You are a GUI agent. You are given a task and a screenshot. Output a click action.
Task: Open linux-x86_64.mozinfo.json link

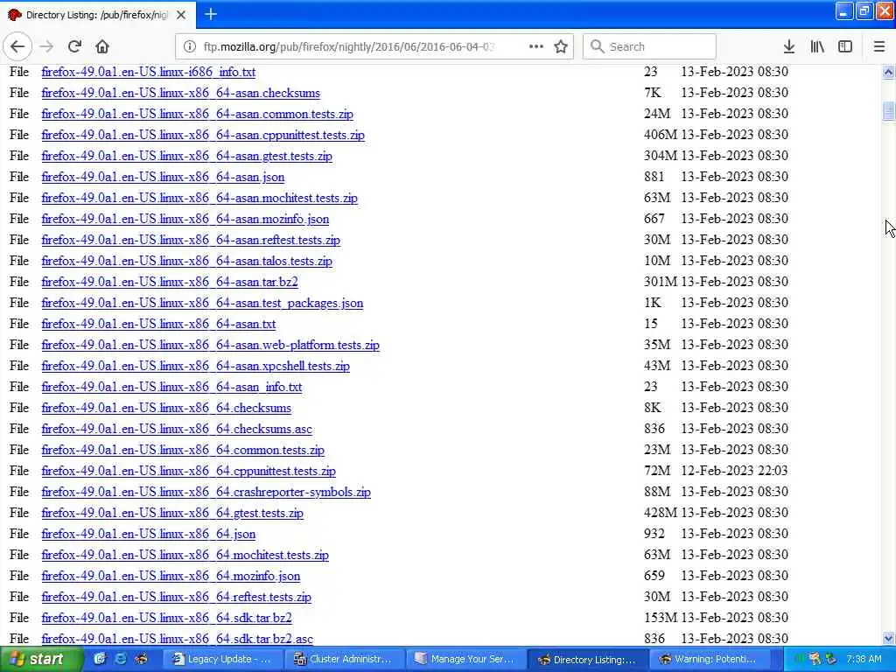point(171,576)
